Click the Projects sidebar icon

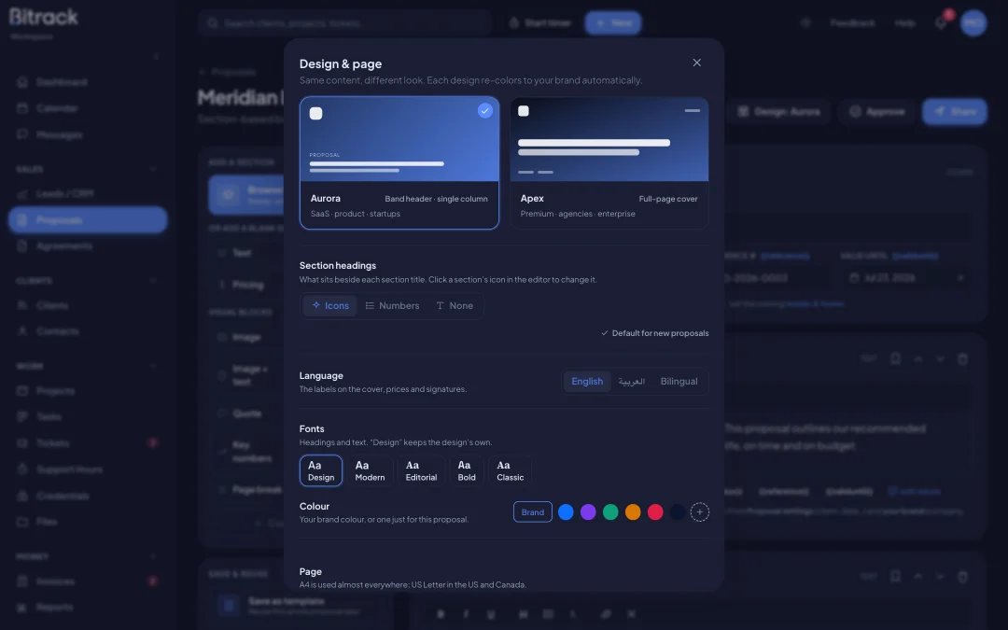click(x=22, y=390)
